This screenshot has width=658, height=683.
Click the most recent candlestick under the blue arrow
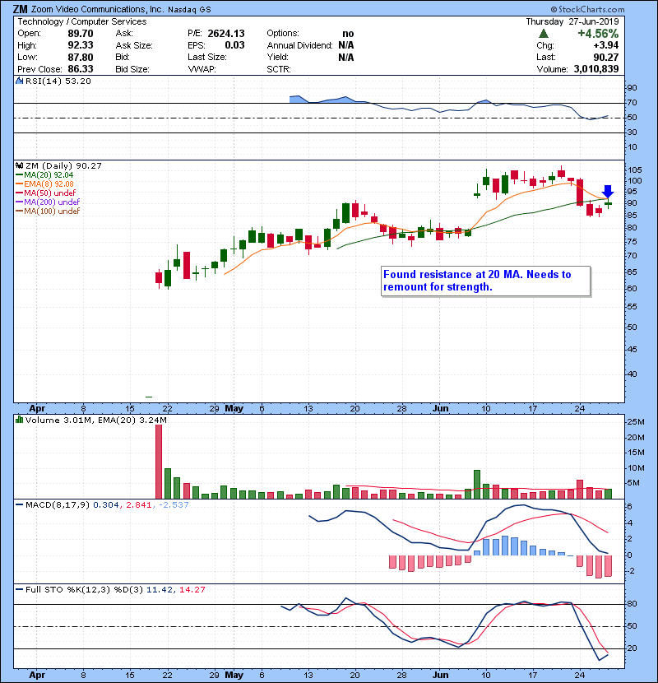609,203
